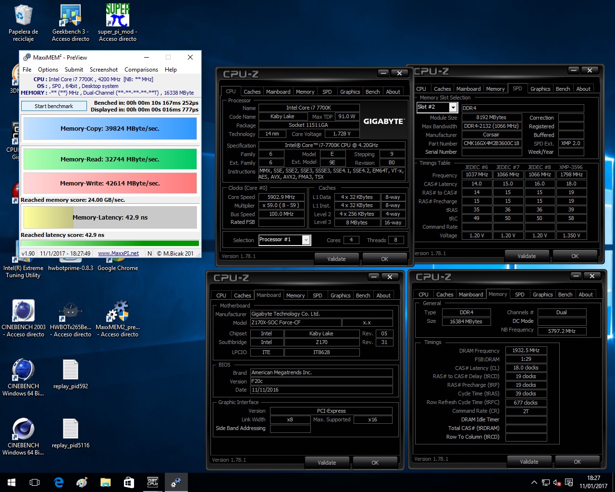Open super_pi_mod desktop shortcut
The width and height of the screenshot is (615, 492).
pos(118,23)
